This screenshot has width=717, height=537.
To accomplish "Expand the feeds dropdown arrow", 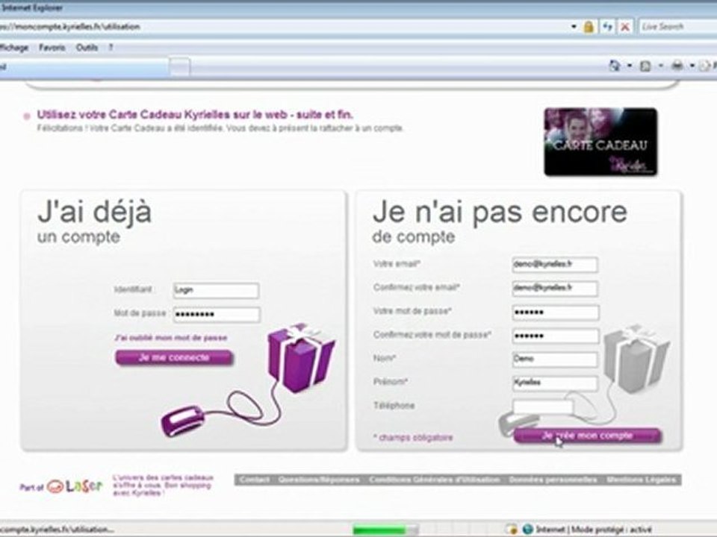I will 660,66.
